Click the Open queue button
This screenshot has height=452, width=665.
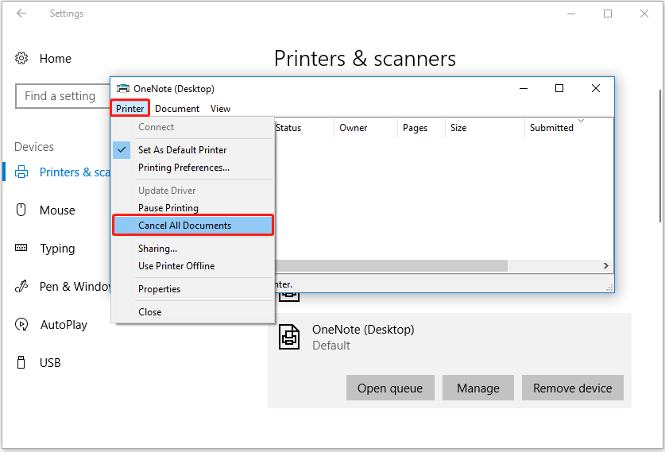tap(390, 388)
